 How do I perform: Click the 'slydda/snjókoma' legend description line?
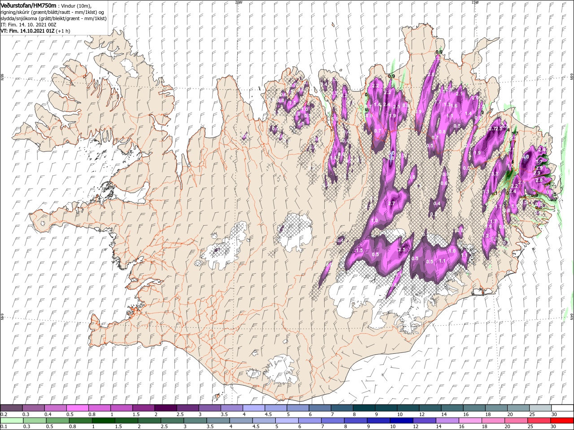click(53, 18)
